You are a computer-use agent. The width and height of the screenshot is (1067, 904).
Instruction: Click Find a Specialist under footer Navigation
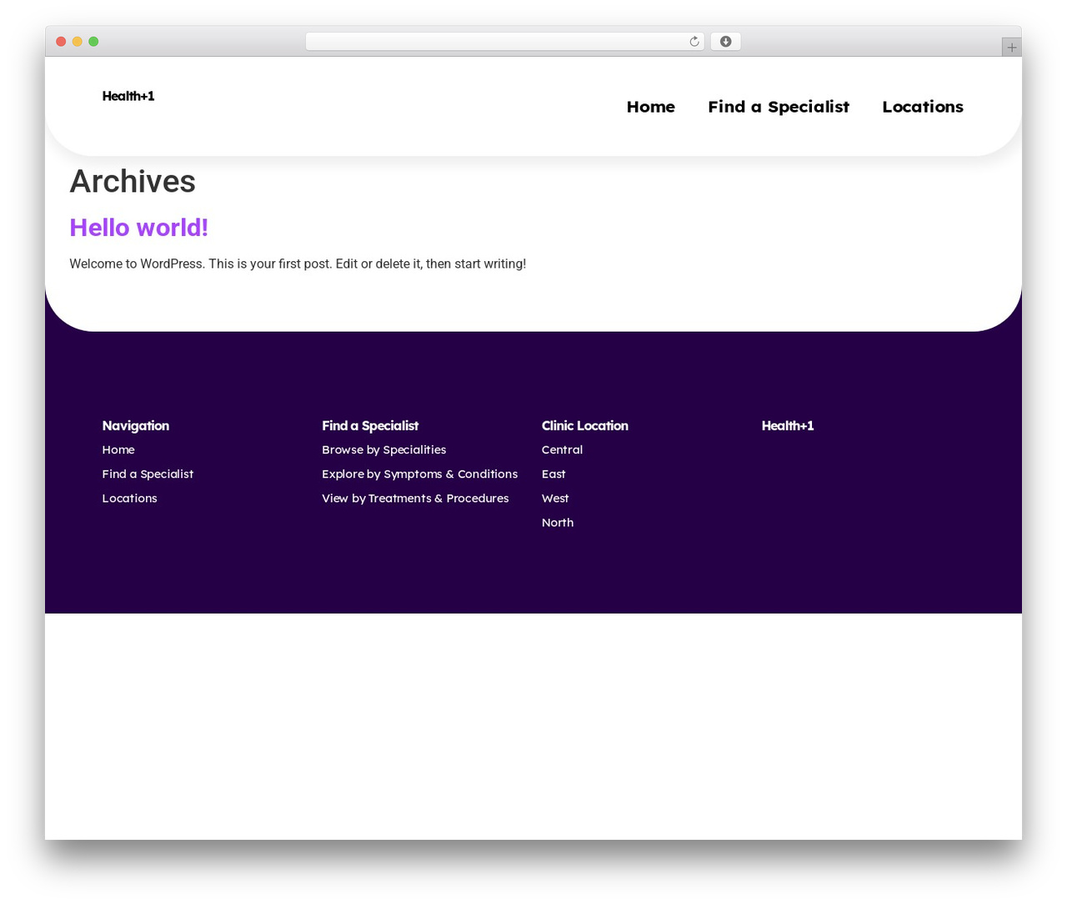[148, 474]
